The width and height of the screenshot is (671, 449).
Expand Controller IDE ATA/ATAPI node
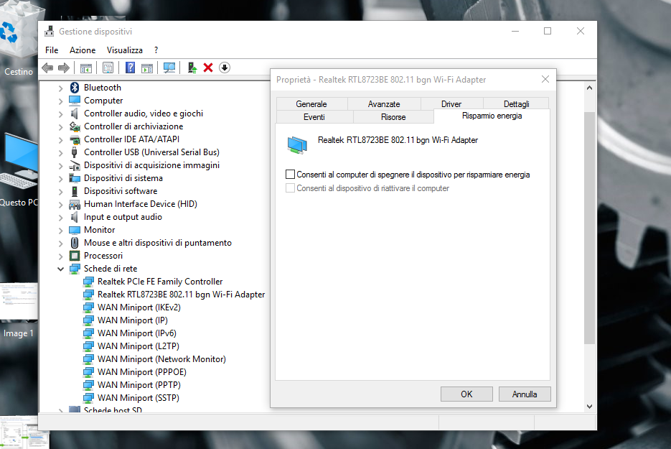coord(60,140)
